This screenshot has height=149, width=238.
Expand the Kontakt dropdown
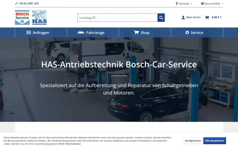184,4
